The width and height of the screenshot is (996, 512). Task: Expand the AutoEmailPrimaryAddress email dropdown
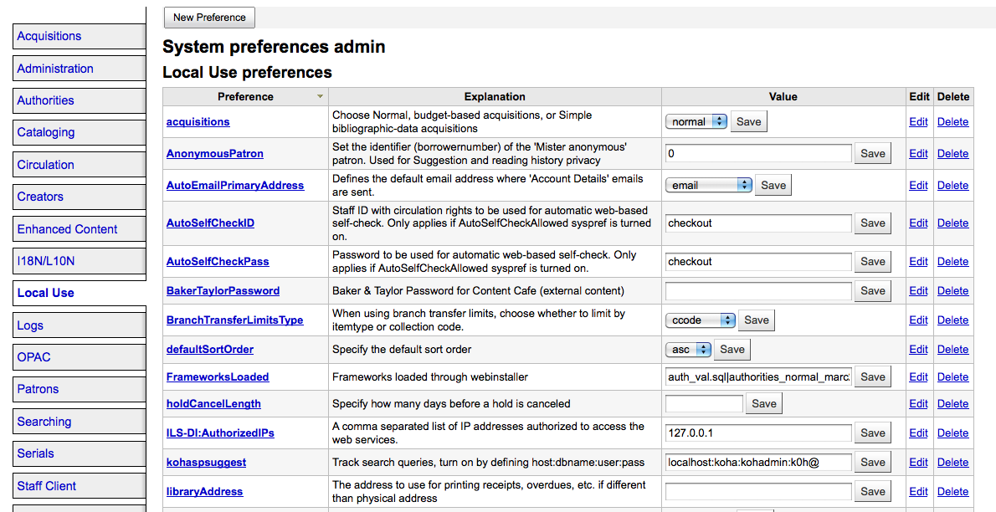709,185
